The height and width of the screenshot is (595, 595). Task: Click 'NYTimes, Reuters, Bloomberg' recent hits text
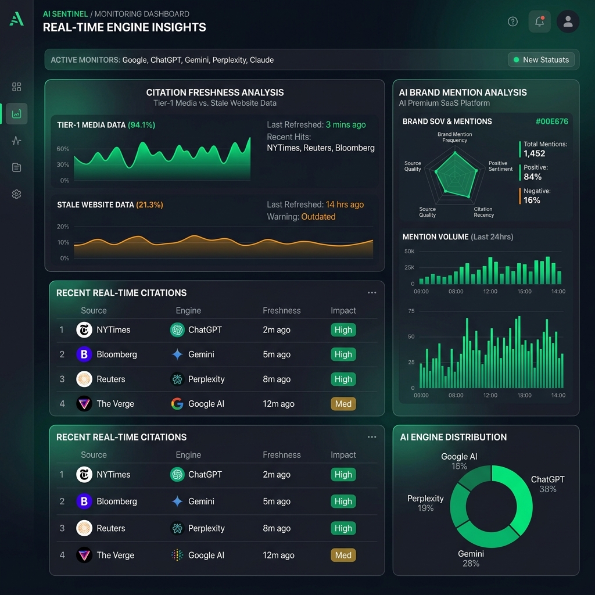pos(321,148)
